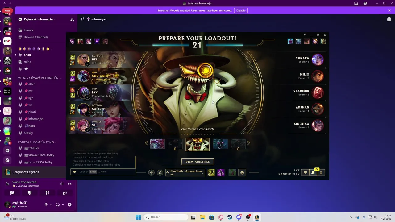Viewport: 395px width, 222px height.
Task: Deafen Discord headphones
Action: (x=58, y=204)
